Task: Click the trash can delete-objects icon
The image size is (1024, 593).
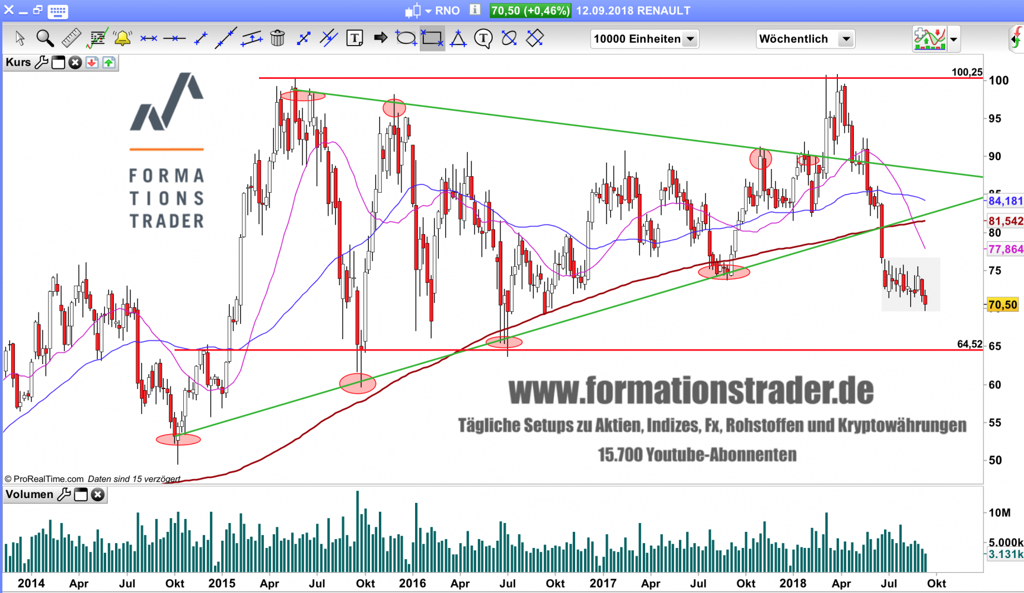Action: [277, 39]
